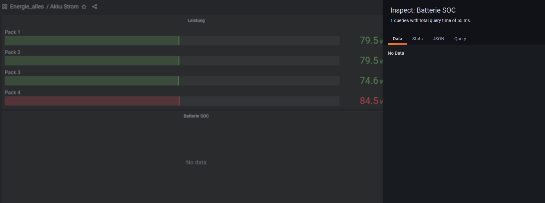545x203 pixels.
Task: Click the share dashboard icon
Action: coord(95,7)
